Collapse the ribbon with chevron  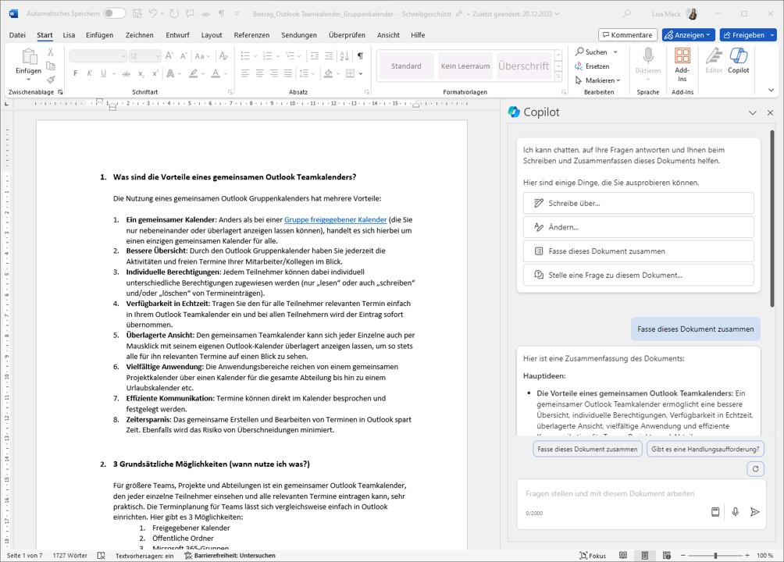pyautogui.click(x=771, y=91)
